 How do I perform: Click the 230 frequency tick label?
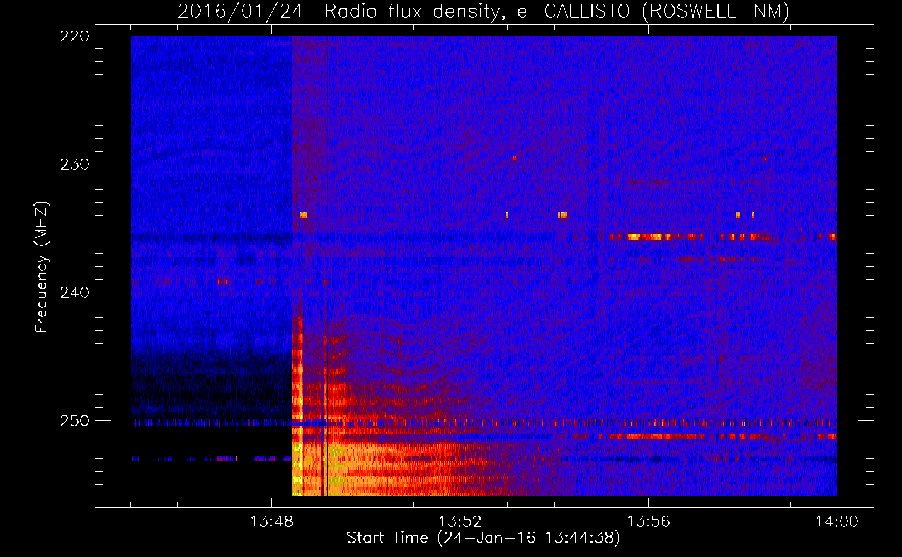coord(75,164)
